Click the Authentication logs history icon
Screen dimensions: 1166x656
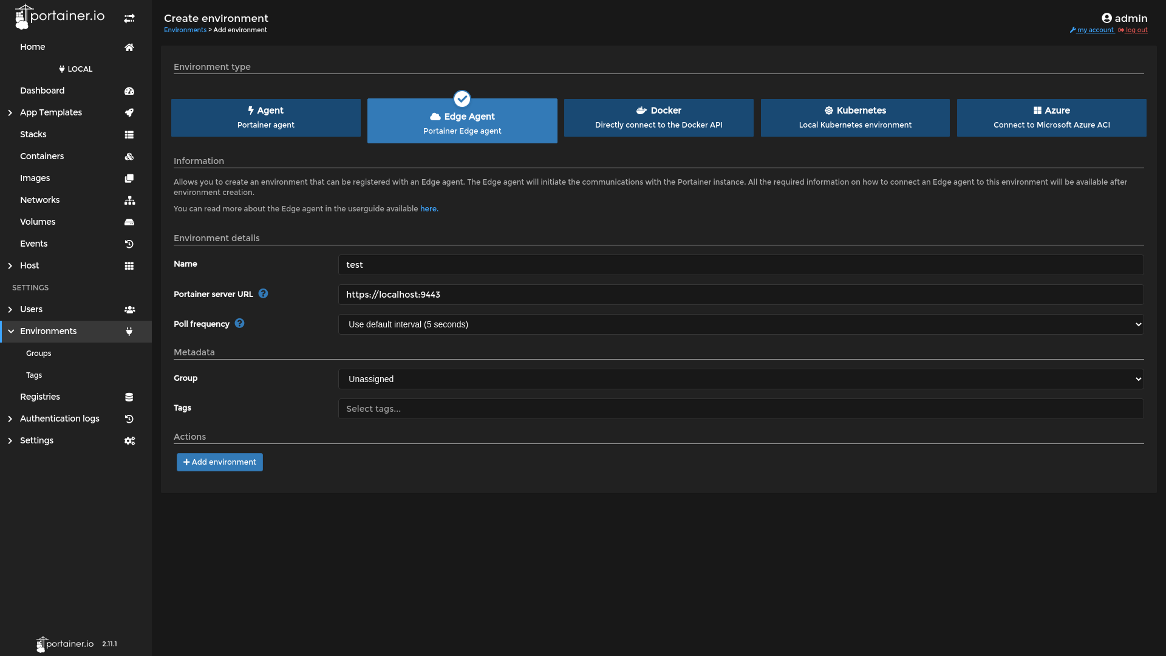point(129,419)
